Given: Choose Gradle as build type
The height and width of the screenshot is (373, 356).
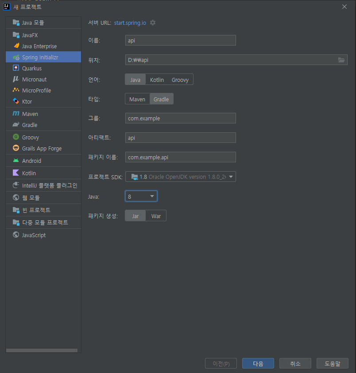Looking at the screenshot, I should (x=161, y=99).
